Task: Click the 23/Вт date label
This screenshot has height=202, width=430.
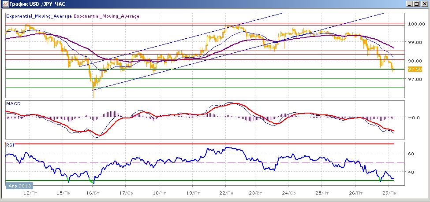Action: tap(255, 193)
